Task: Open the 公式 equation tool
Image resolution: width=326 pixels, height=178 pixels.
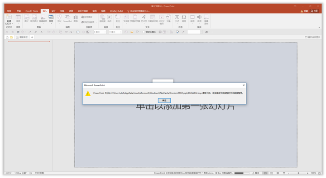Action: [x=177, y=19]
